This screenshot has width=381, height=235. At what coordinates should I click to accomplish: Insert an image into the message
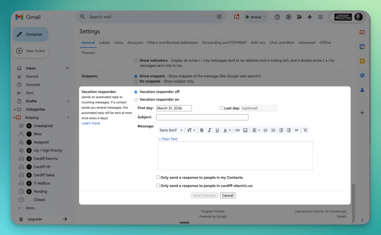coord(245,130)
